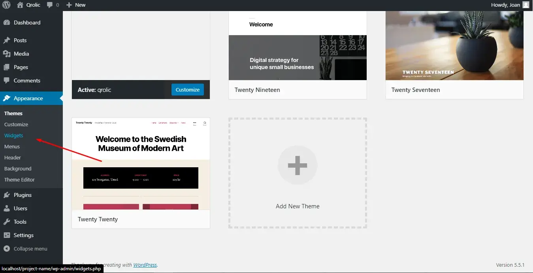
Task: Collapse the admin sidebar menu
Action: coord(26,249)
